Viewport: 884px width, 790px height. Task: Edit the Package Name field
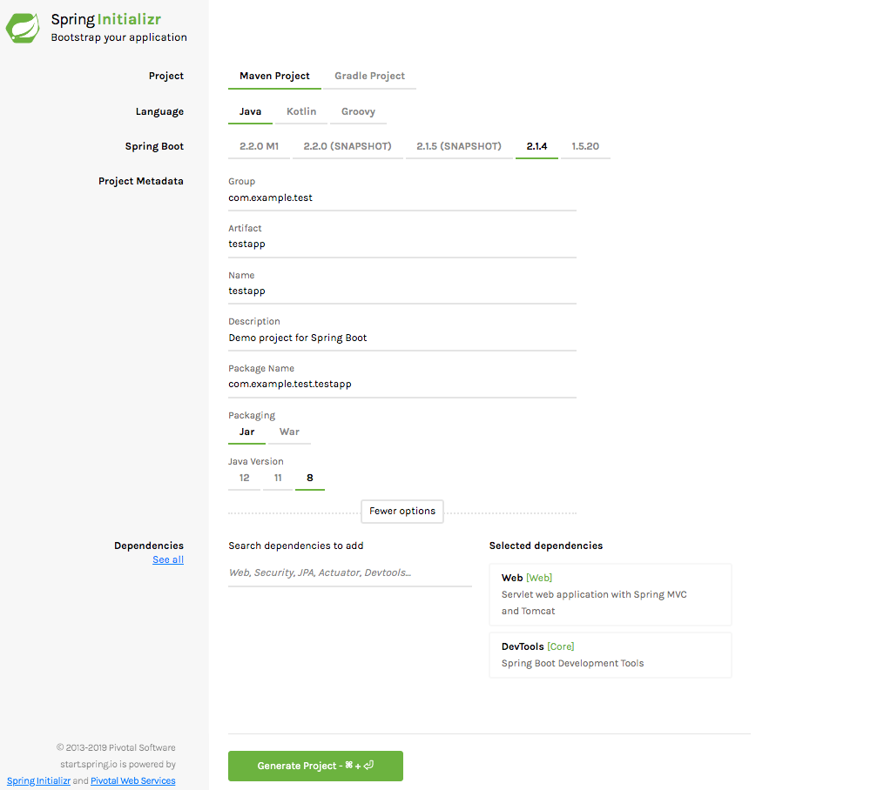402,385
